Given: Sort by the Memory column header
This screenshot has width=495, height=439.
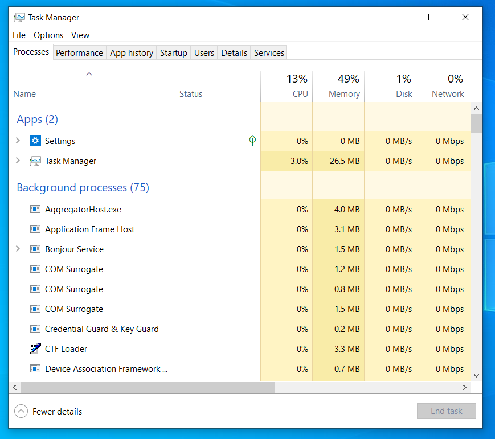Looking at the screenshot, I should point(338,87).
